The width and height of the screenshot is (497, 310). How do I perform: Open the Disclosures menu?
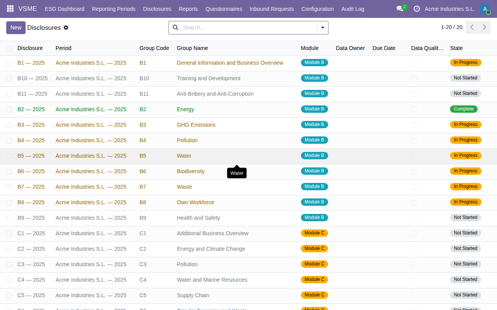point(157,9)
